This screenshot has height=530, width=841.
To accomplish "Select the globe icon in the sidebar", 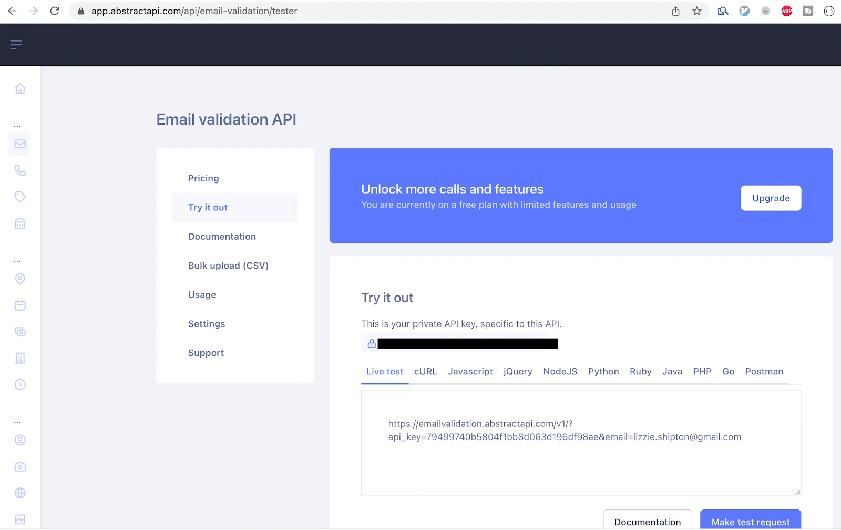I will [x=20, y=493].
